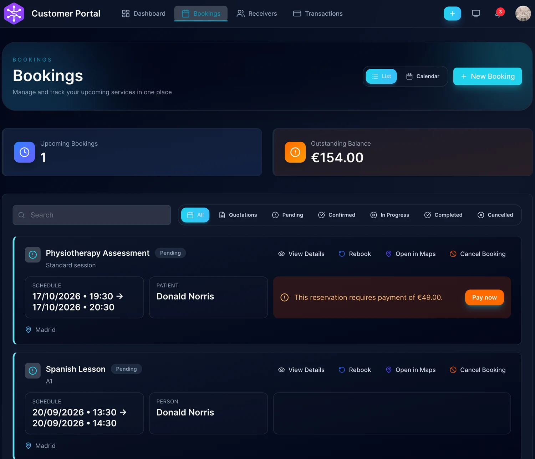This screenshot has width=535, height=459.
Task: Click the Outstanding Balance alert icon
Action: point(295,152)
